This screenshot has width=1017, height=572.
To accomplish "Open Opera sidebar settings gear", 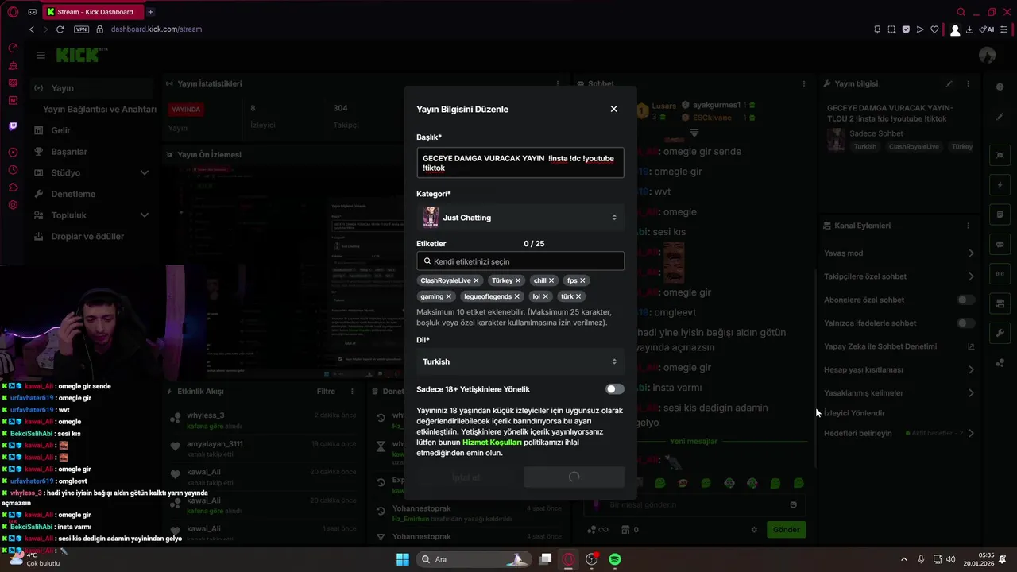I will click(x=13, y=205).
